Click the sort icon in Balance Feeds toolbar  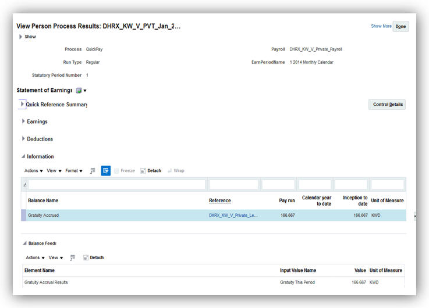click(73, 257)
